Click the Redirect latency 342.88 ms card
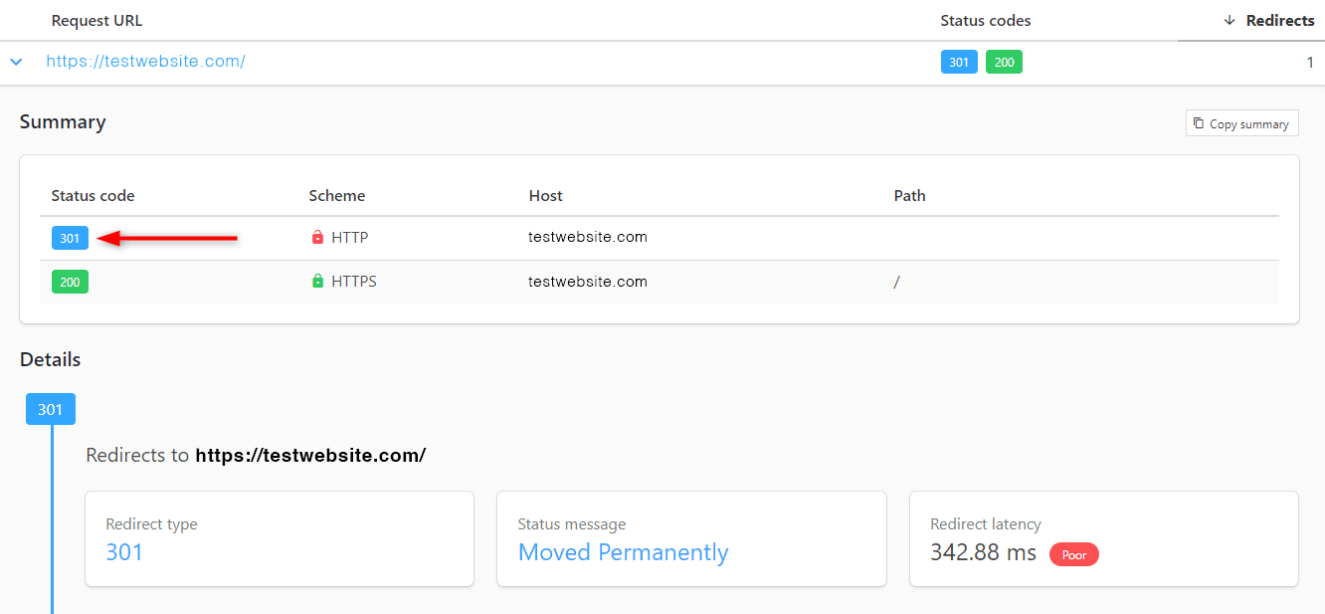Screen dimensions: 1325x614 click(x=1104, y=538)
